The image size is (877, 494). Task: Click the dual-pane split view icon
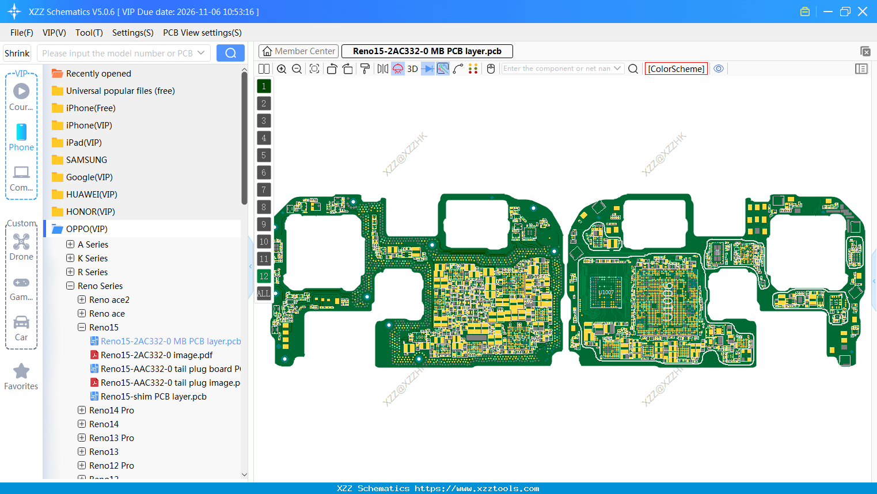coord(264,69)
